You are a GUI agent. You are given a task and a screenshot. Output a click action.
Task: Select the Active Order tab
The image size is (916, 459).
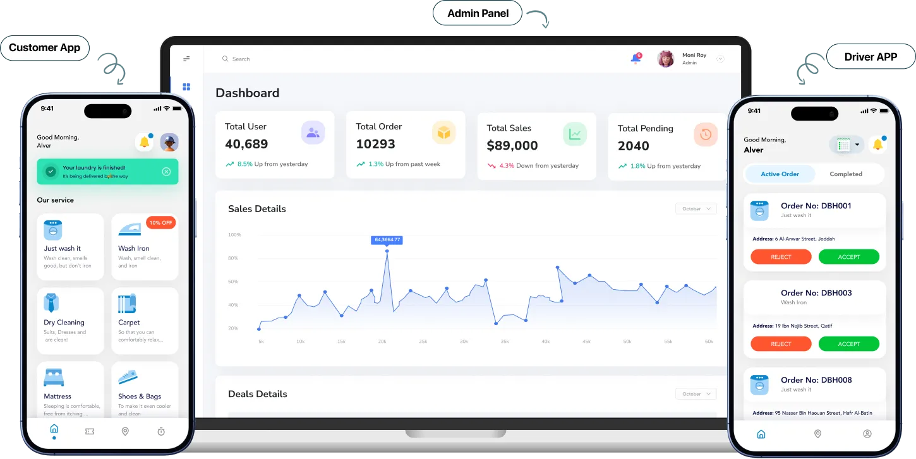pos(780,174)
